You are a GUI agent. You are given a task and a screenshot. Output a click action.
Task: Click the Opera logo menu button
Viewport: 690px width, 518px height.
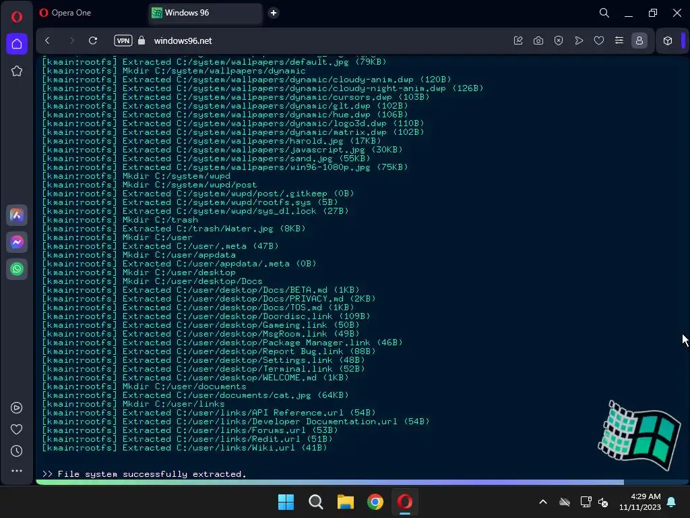tap(17, 17)
